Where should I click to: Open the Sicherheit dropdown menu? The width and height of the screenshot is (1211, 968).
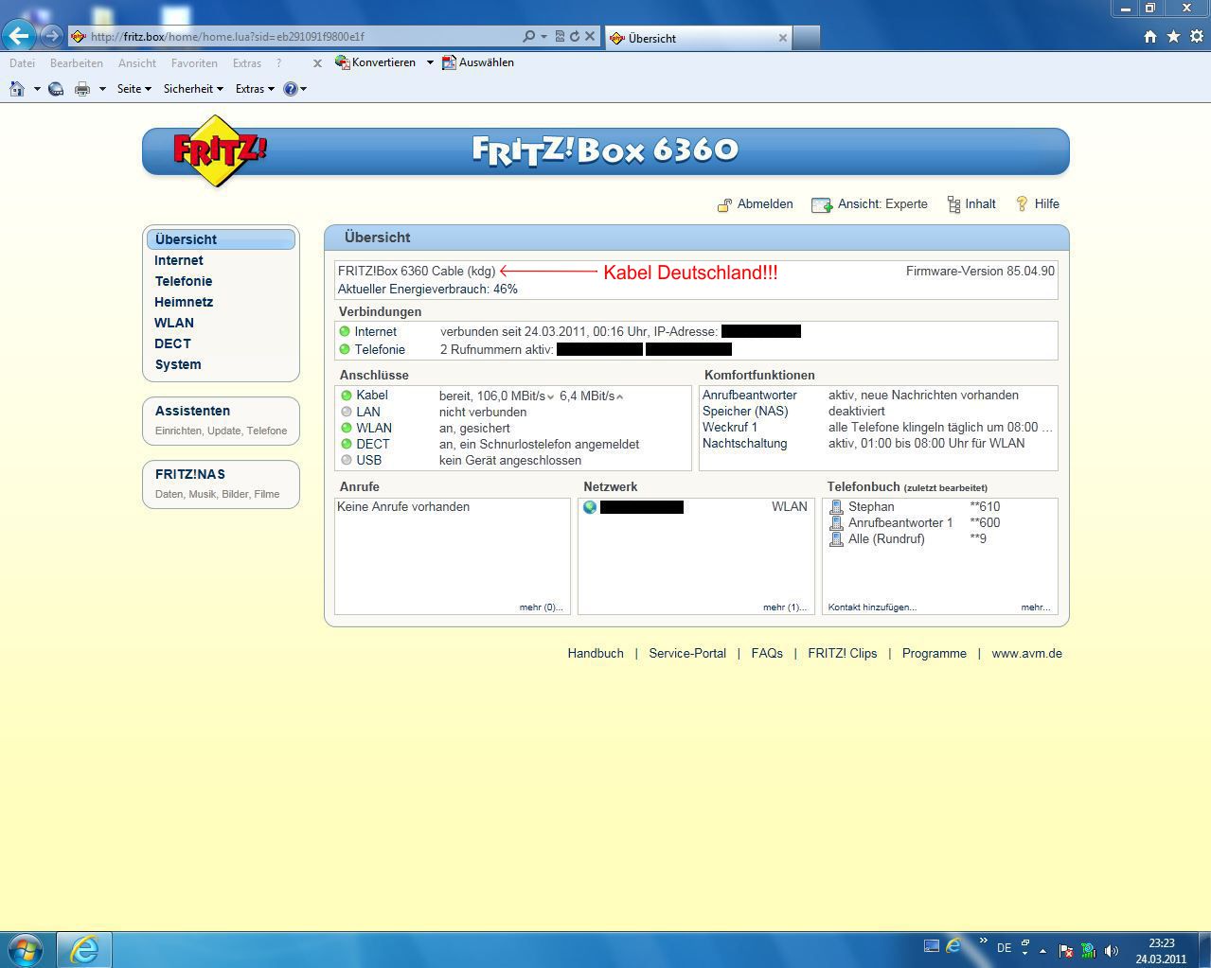pyautogui.click(x=193, y=88)
